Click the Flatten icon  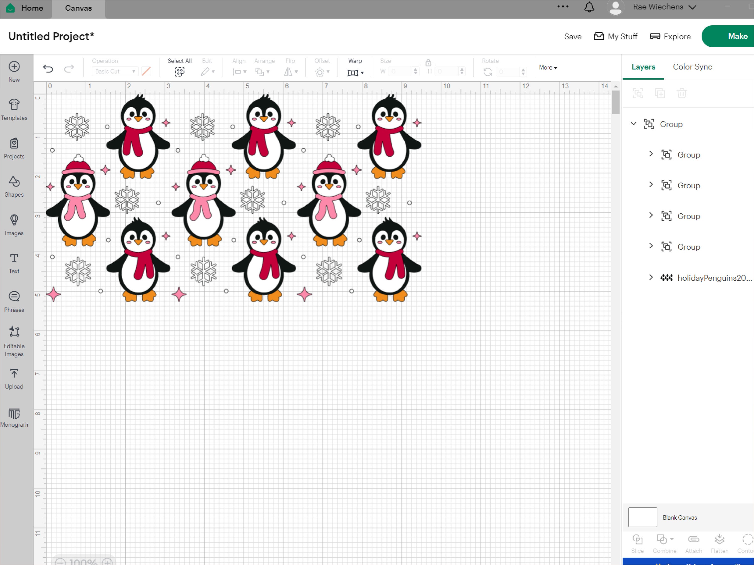click(720, 541)
